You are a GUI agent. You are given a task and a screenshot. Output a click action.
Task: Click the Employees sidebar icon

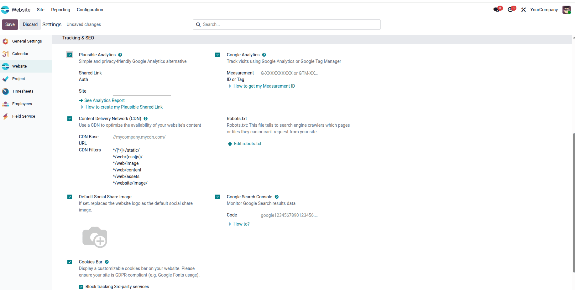(6, 104)
